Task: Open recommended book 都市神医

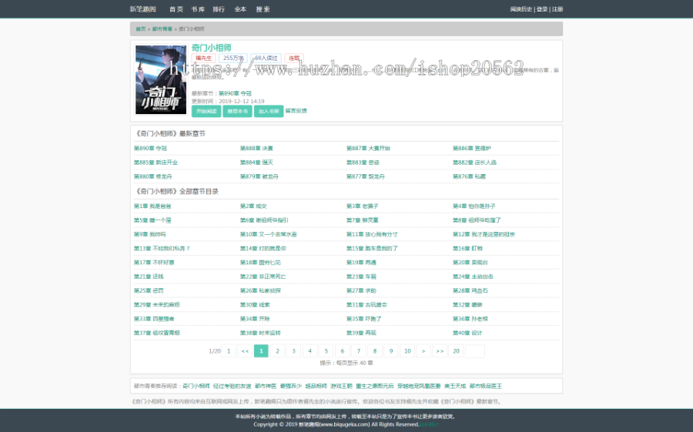Action: [x=266, y=387]
